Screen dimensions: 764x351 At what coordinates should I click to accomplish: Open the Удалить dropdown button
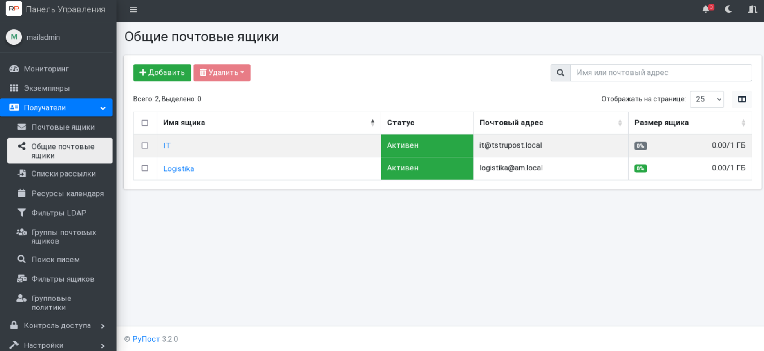click(x=222, y=73)
